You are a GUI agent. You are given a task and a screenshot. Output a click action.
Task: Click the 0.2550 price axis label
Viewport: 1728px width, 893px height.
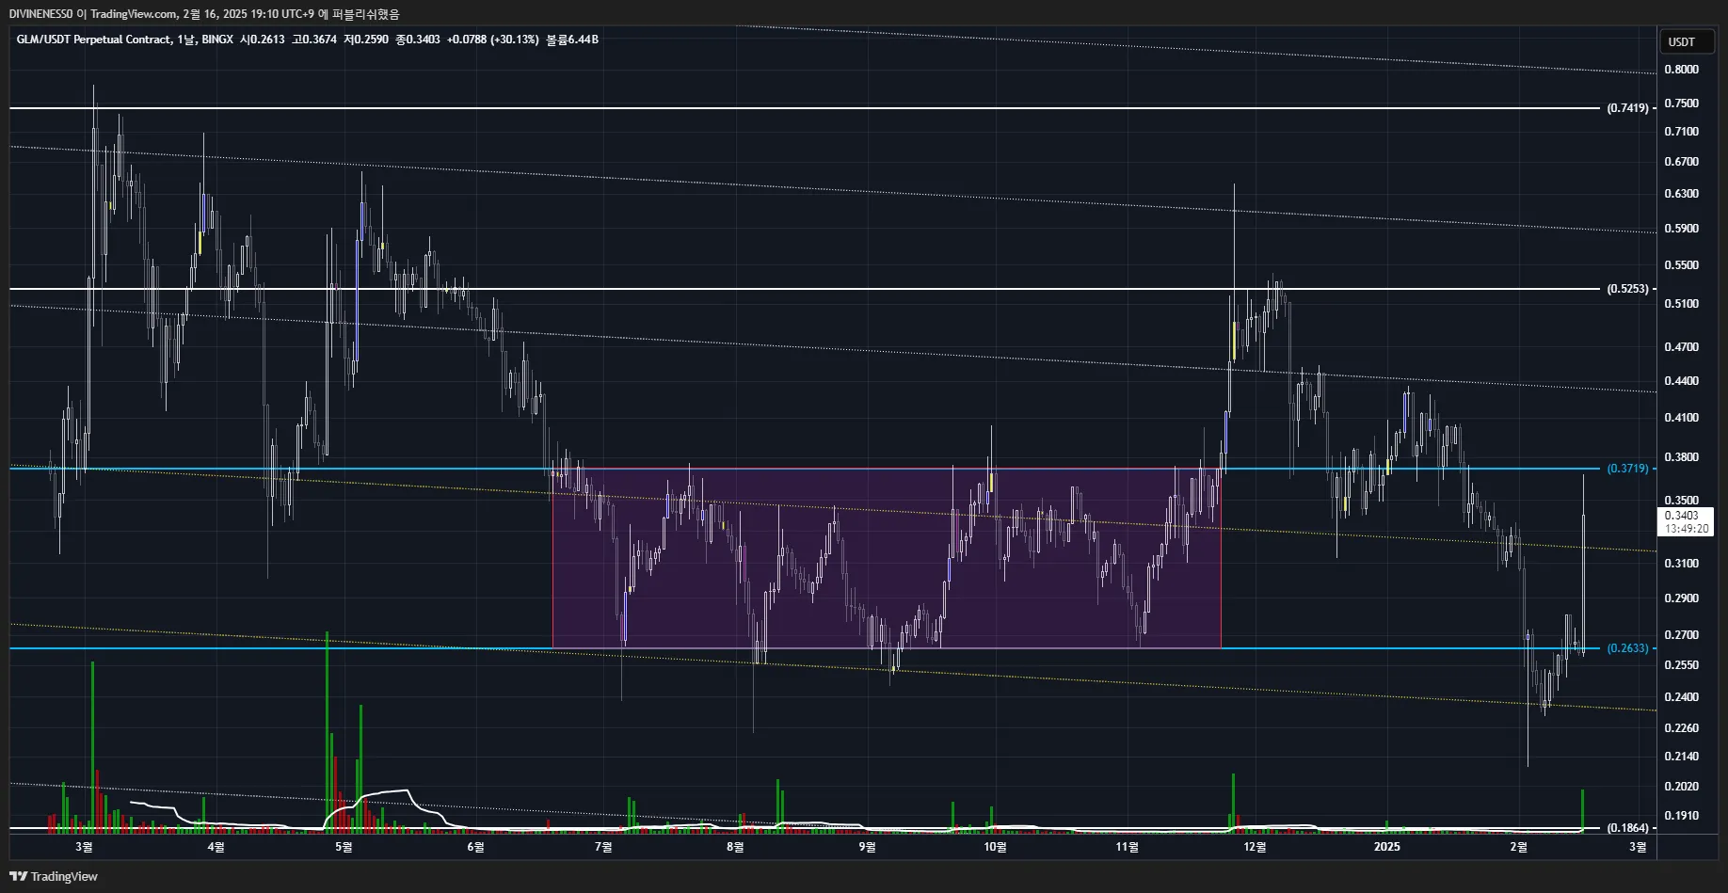click(1682, 665)
